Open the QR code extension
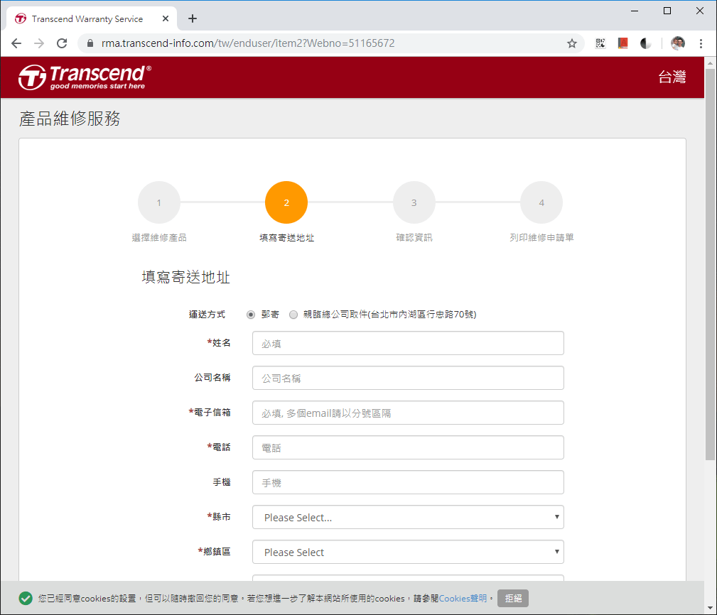This screenshot has height=615, width=717. [x=600, y=43]
